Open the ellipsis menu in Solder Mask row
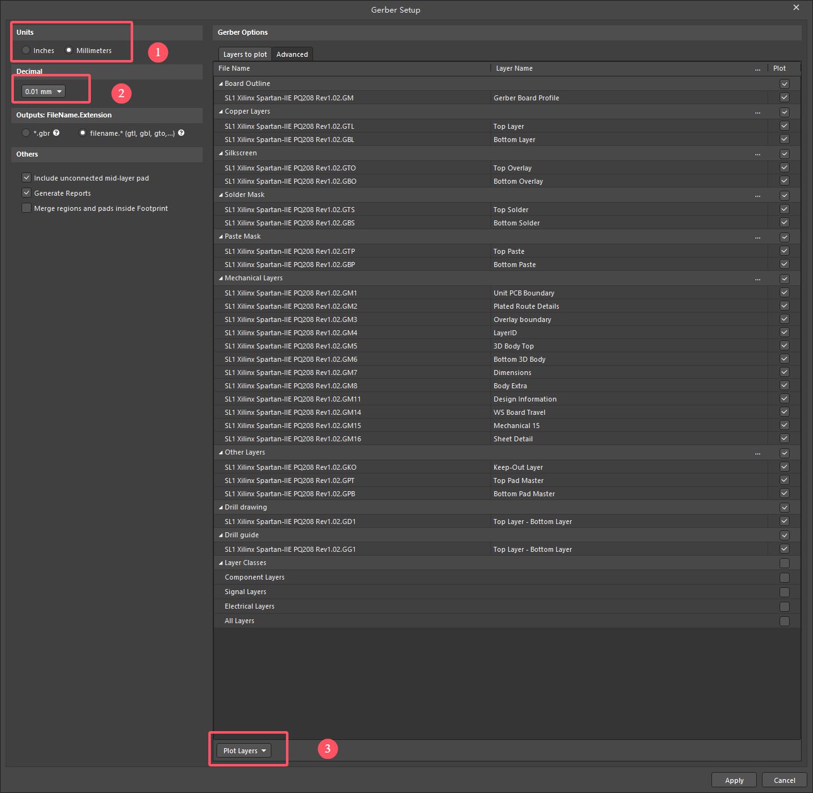The width and height of the screenshot is (813, 793). pyautogui.click(x=757, y=195)
